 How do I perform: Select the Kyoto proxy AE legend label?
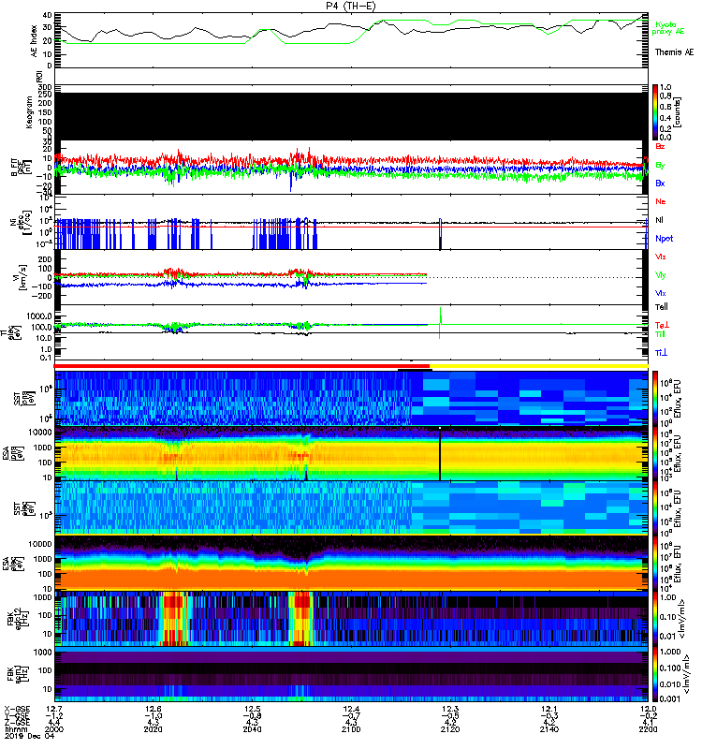(669, 28)
